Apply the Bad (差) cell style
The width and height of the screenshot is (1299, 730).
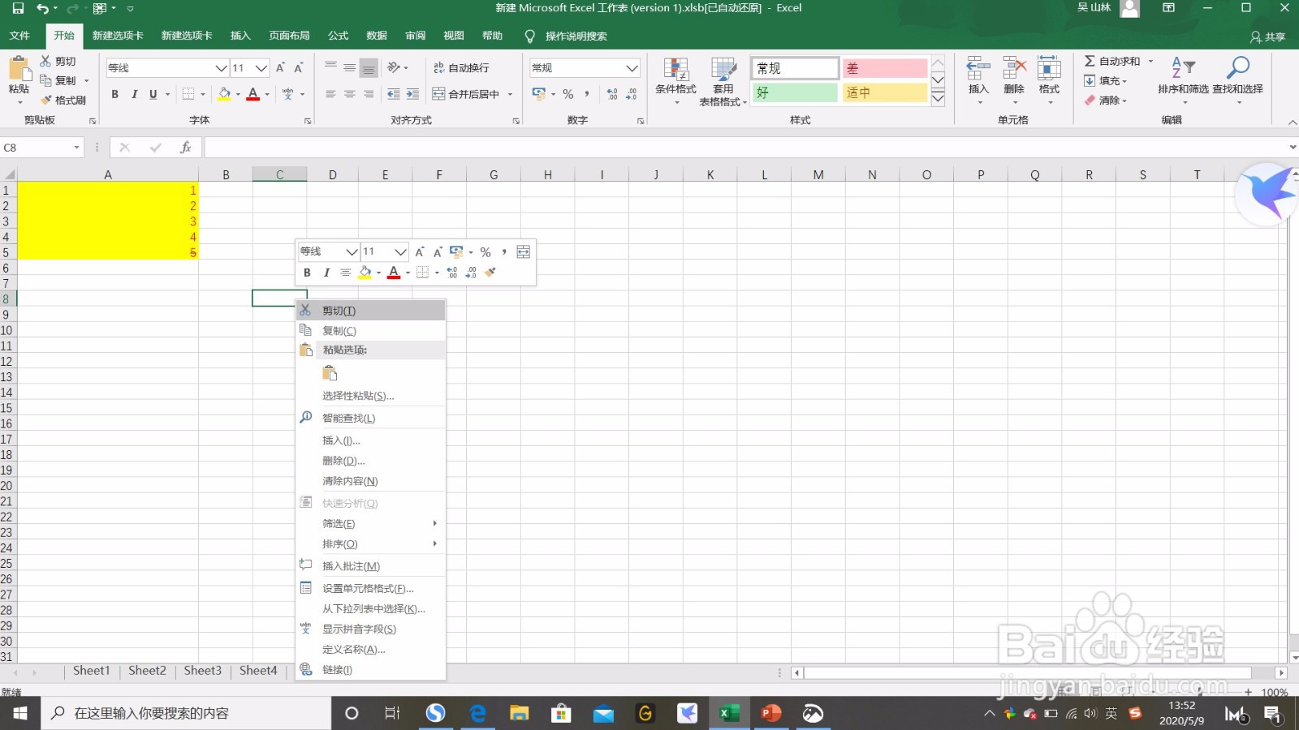884,68
